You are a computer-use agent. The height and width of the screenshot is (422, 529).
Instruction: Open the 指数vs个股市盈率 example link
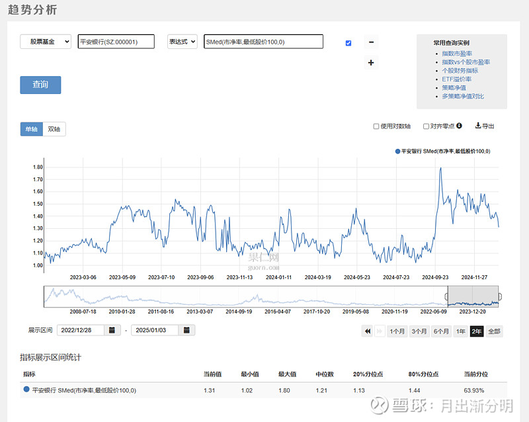[x=466, y=62]
